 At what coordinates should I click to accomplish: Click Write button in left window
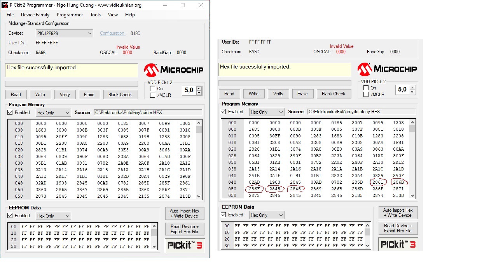click(x=40, y=95)
